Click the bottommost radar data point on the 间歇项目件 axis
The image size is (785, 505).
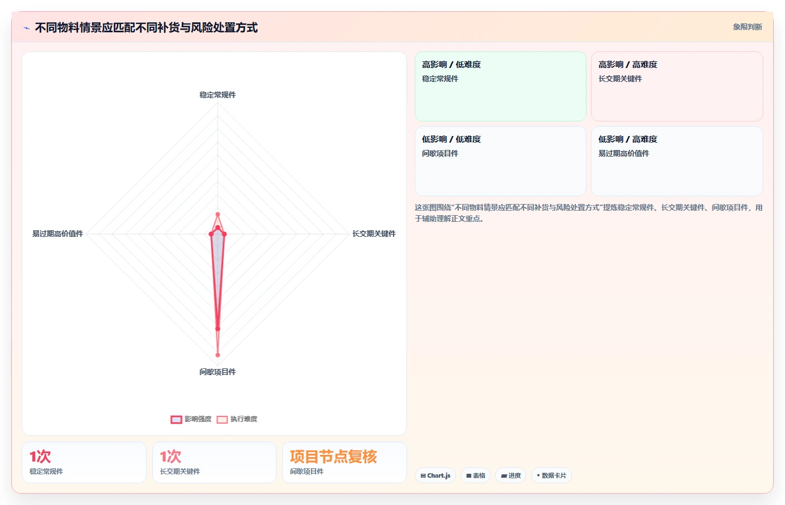tap(217, 355)
